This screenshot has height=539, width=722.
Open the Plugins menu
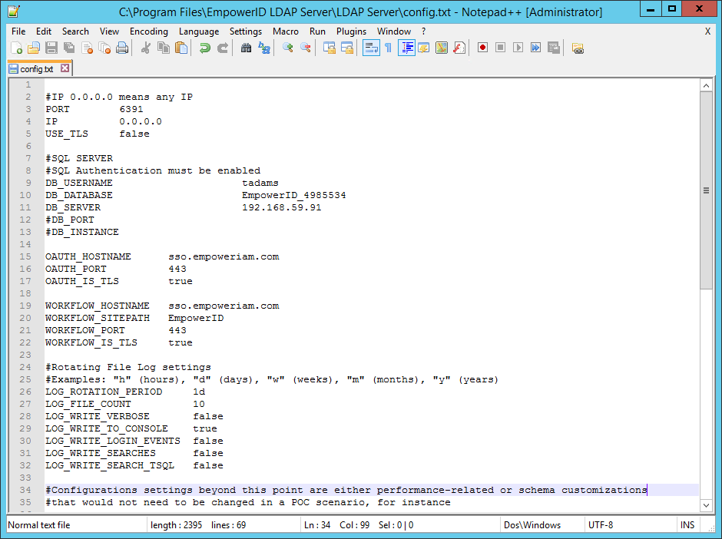(351, 31)
